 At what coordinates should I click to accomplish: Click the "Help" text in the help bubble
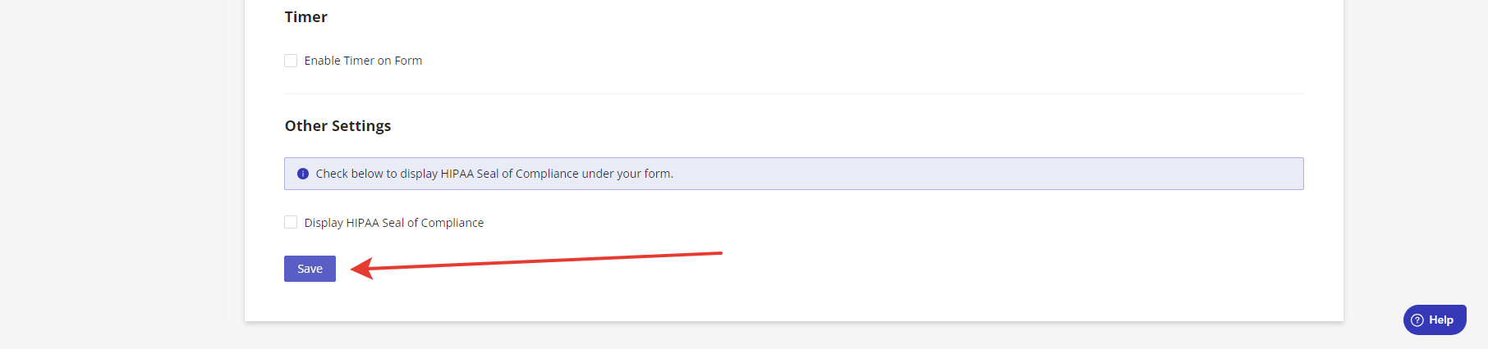pyautogui.click(x=1441, y=320)
